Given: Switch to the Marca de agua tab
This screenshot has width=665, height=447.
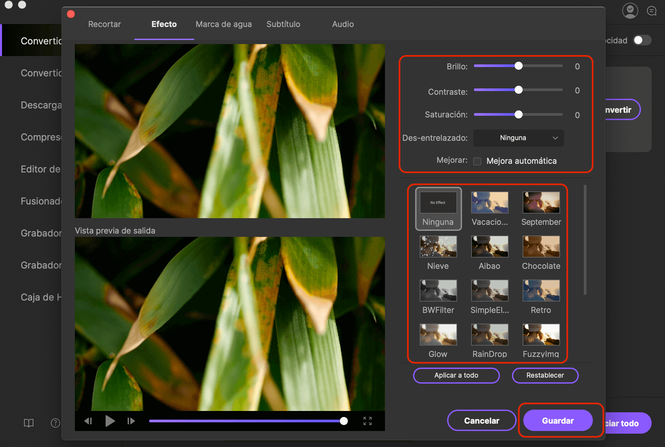Looking at the screenshot, I should [x=224, y=24].
